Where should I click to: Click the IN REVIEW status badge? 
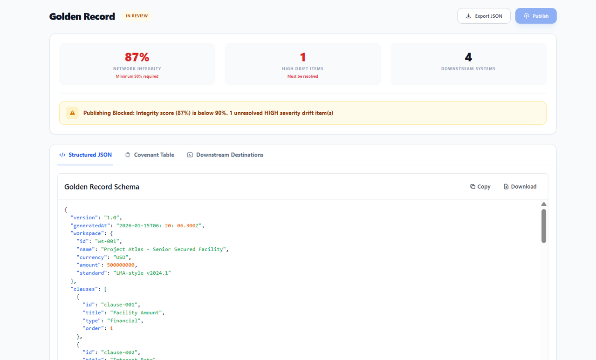pos(137,16)
